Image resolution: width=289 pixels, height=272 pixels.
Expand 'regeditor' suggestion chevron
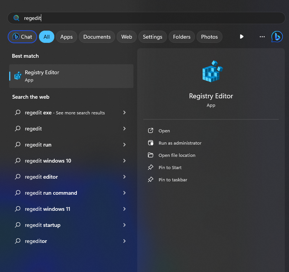(124, 241)
